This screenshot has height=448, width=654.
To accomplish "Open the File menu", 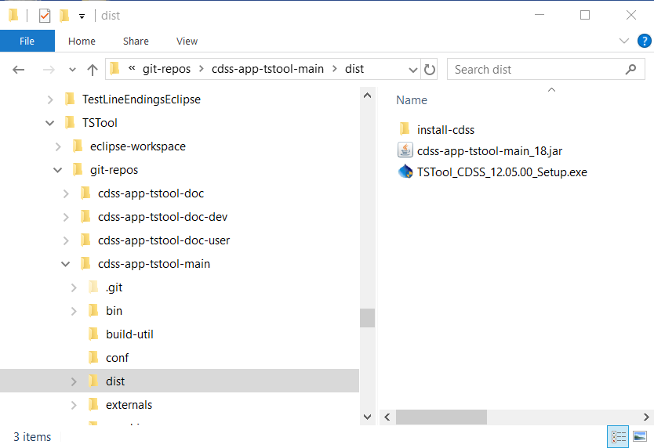I will [x=27, y=41].
